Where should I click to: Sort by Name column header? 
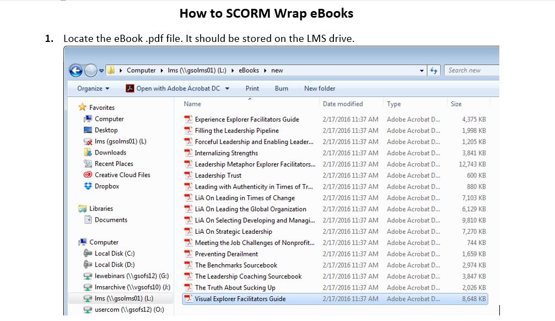(192, 104)
